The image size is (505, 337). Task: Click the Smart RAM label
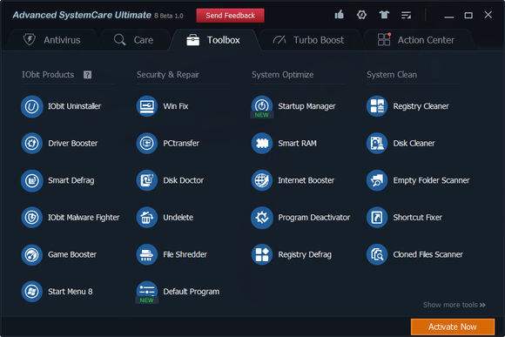[297, 144]
